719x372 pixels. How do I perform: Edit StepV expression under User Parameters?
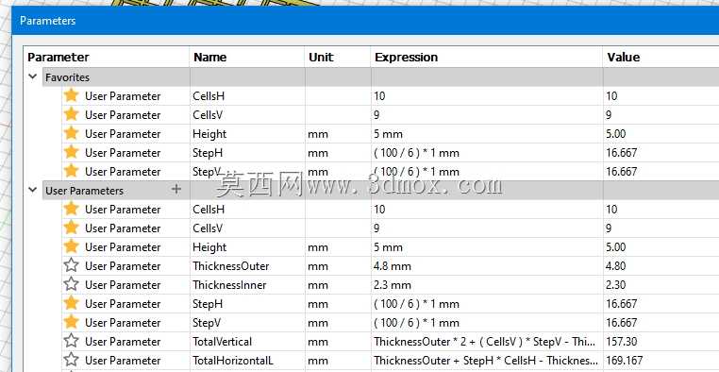tap(487, 323)
